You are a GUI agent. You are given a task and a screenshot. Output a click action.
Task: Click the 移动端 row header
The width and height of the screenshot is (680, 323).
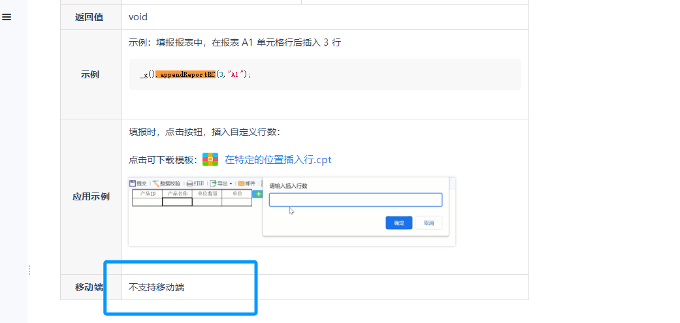pos(91,287)
